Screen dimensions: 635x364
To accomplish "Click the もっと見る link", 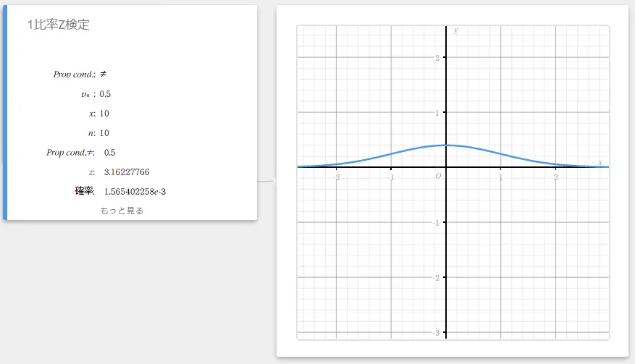I will point(122,211).
